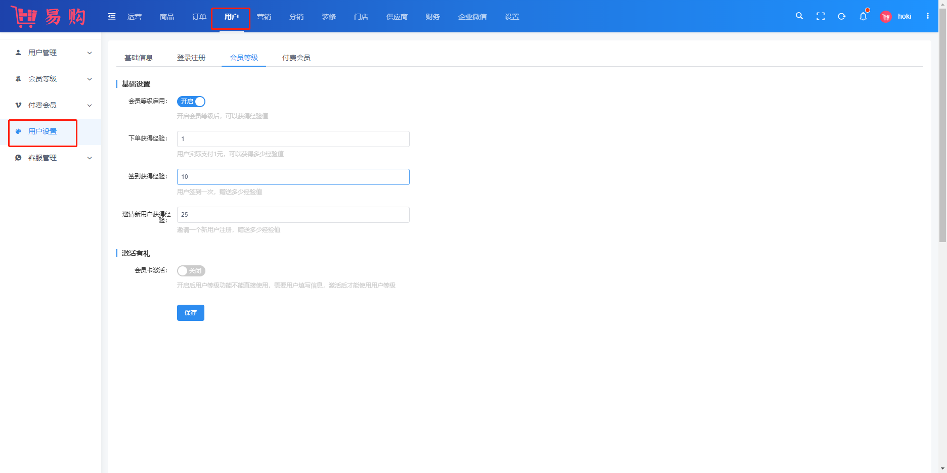Image resolution: width=947 pixels, height=473 pixels.
Task: Click the hoki user avatar
Action: coord(886,17)
